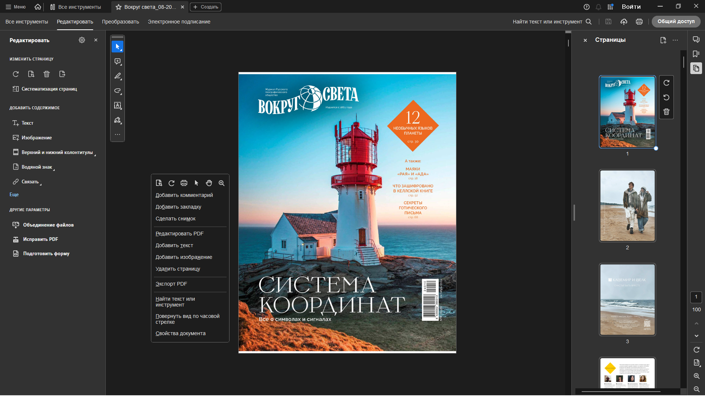Rotate thumbnail clockwise using icon beside page 1

666,83
